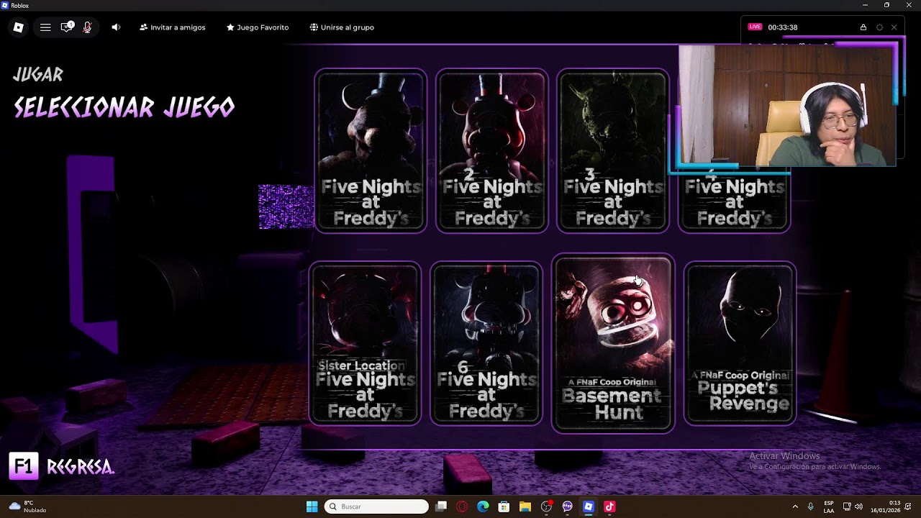Open OBS Studio from the taskbar
Image resolution: width=921 pixels, height=518 pixels.
click(546, 506)
